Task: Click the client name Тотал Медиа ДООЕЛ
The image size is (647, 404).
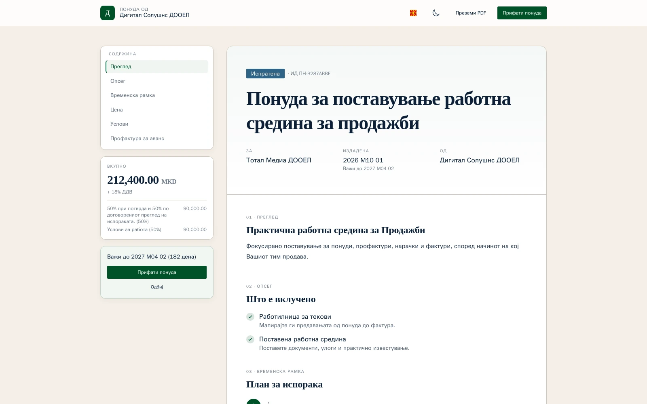Action: 279,160
